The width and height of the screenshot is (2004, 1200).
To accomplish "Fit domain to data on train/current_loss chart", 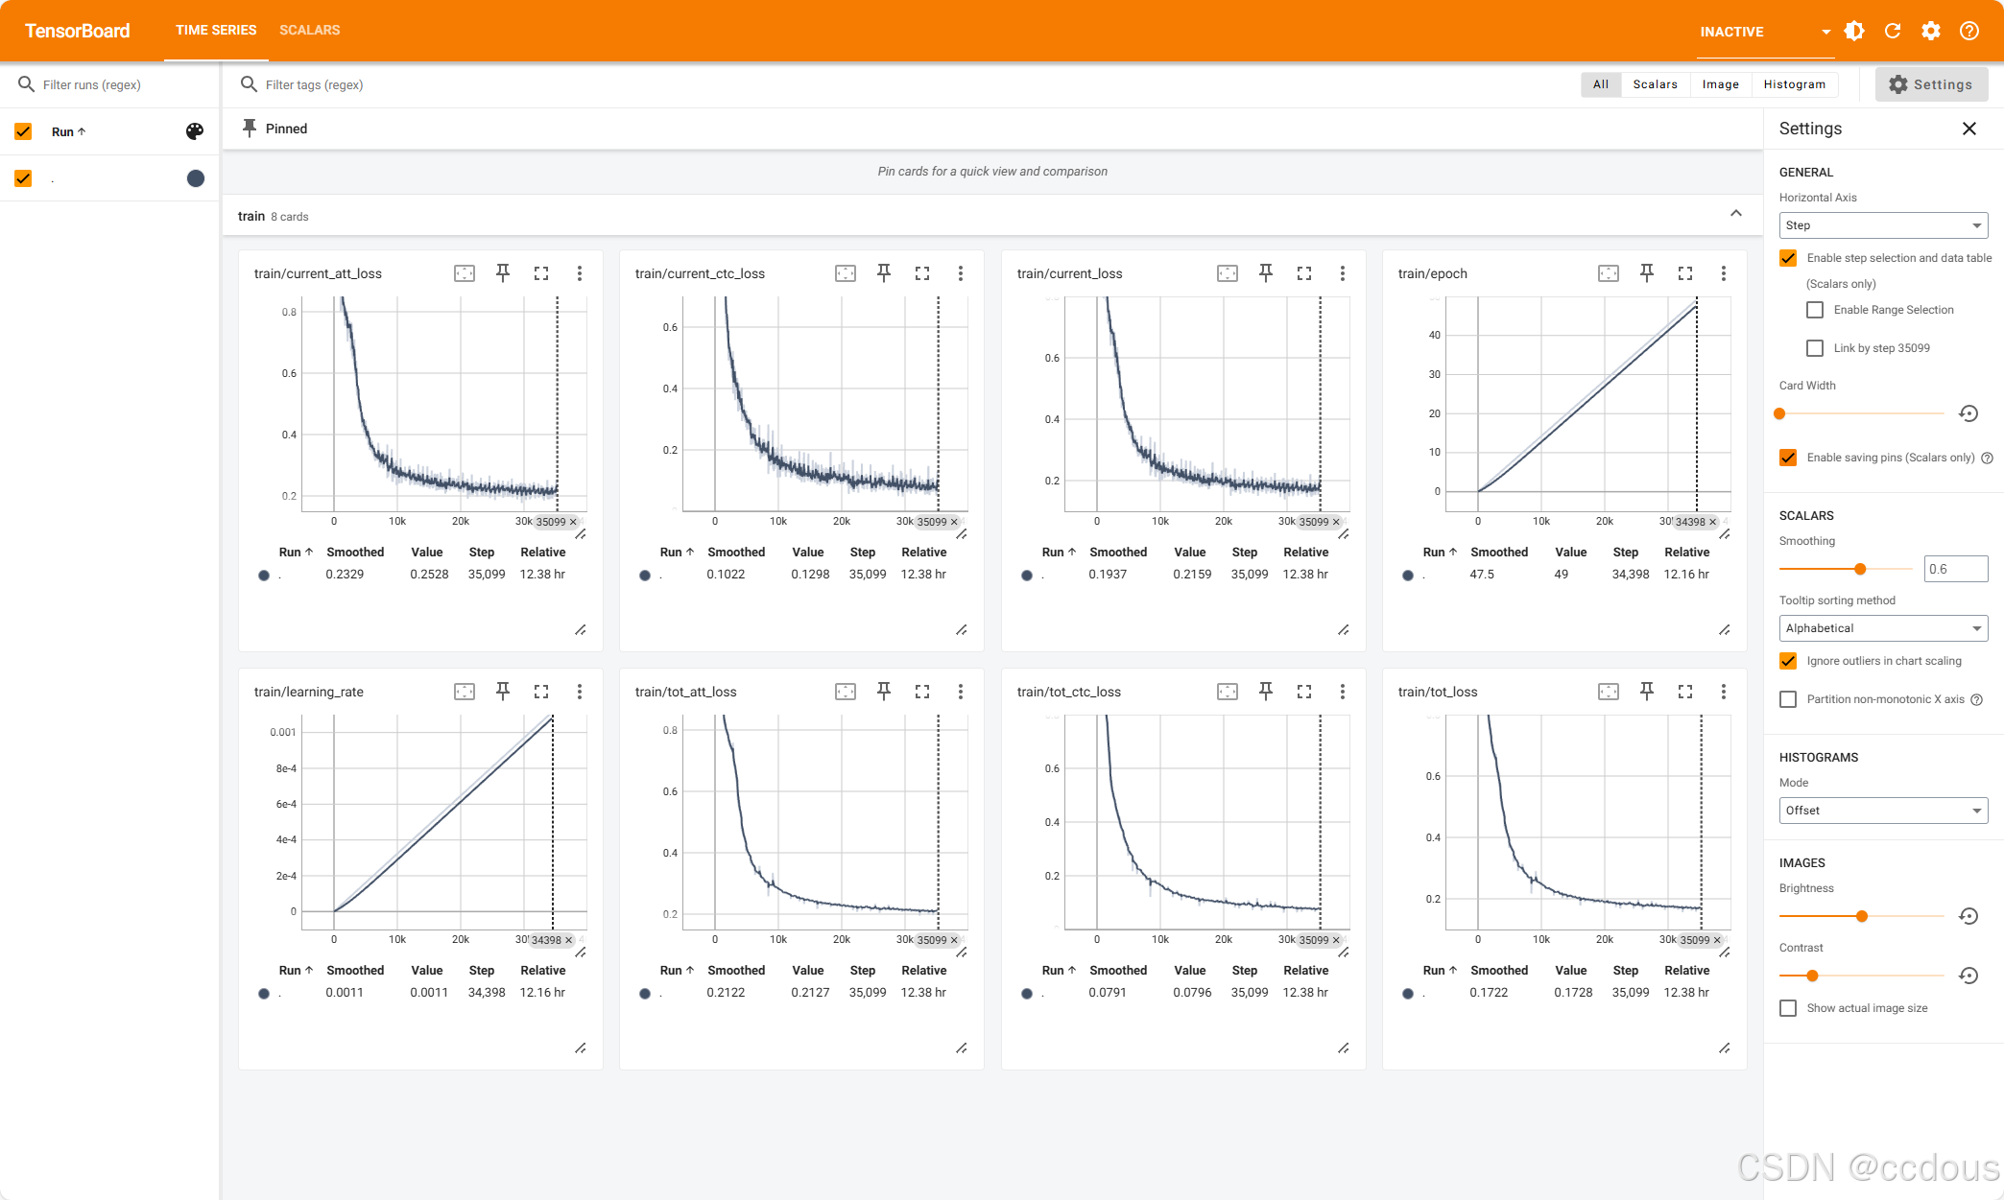I will point(1228,273).
